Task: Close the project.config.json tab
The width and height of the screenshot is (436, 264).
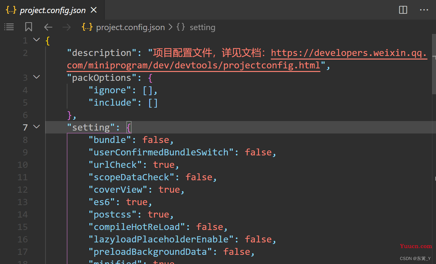Action: pyautogui.click(x=93, y=10)
